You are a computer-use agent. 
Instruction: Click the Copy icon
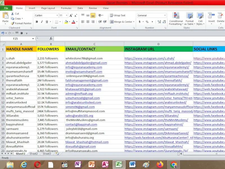coord(12,18)
